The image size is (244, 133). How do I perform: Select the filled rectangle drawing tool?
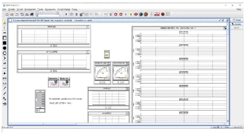point(4,43)
